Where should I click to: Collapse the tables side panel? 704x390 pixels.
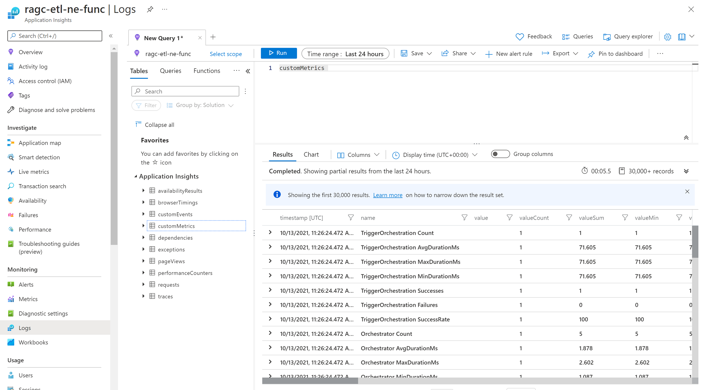[248, 71]
